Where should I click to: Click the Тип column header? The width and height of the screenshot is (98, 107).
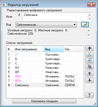[x=71, y=49]
